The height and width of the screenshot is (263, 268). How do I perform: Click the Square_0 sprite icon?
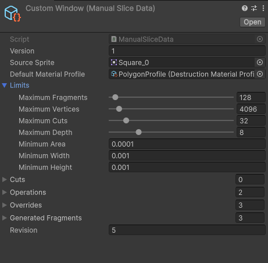(114, 62)
